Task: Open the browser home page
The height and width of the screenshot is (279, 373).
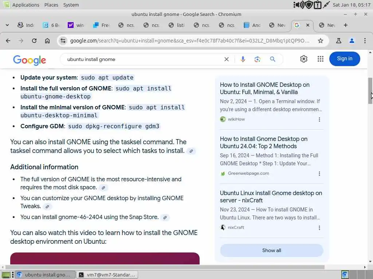Action: tap(47, 41)
